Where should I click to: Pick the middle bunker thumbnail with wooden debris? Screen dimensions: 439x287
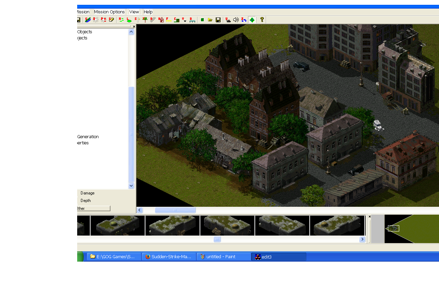pyautogui.click(x=227, y=226)
